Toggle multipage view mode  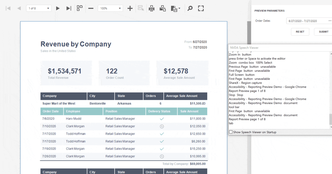click(x=80, y=8)
